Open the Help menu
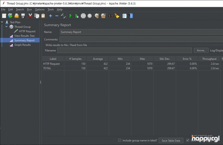The height and width of the screenshot is (145, 223). 60,9
